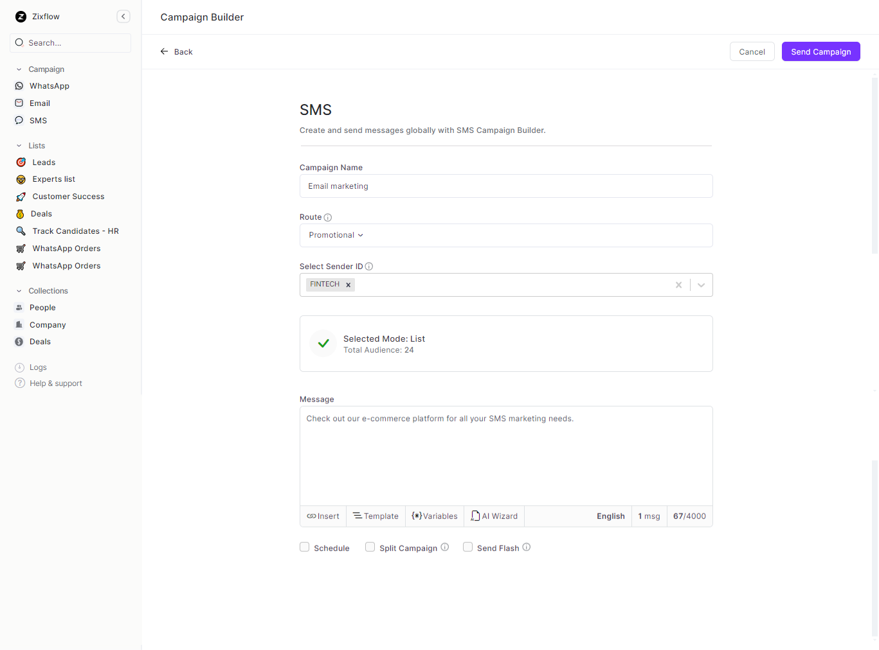This screenshot has height=650, width=879.
Task: Clear all selected sender IDs
Action: pyautogui.click(x=678, y=285)
